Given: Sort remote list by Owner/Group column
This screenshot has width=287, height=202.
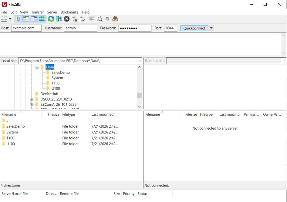Looking at the screenshot, I should coord(272,115).
